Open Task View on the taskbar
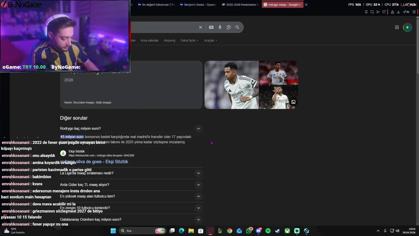The height and width of the screenshot is (236, 419). point(172,231)
